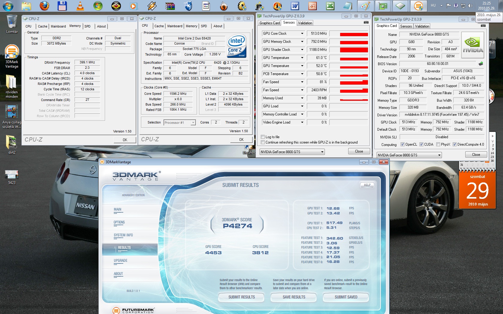Open Windows Explorer from the taskbar
This screenshot has width=503, height=314.
(x=26, y=6)
